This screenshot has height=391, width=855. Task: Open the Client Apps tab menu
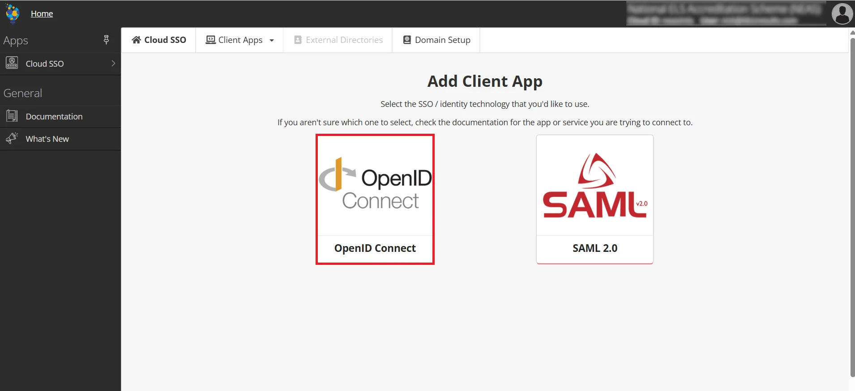pos(239,40)
